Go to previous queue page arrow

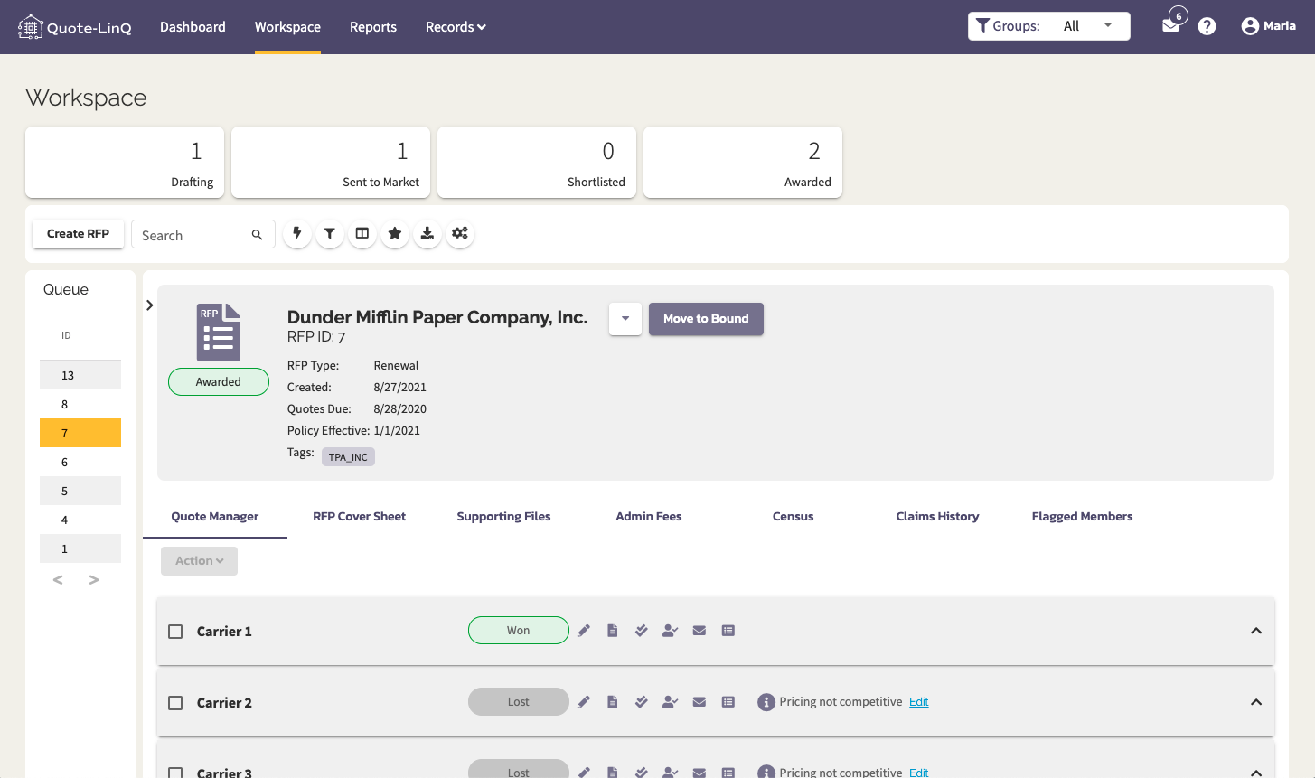[x=58, y=580]
